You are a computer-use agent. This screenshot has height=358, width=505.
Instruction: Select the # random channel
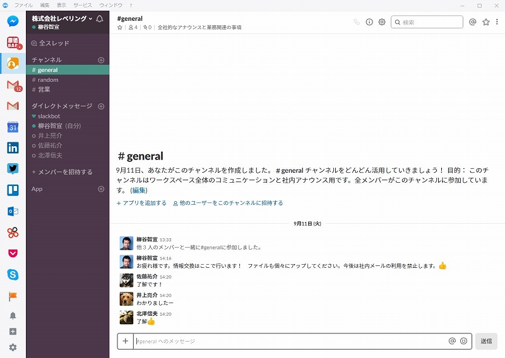point(68,80)
